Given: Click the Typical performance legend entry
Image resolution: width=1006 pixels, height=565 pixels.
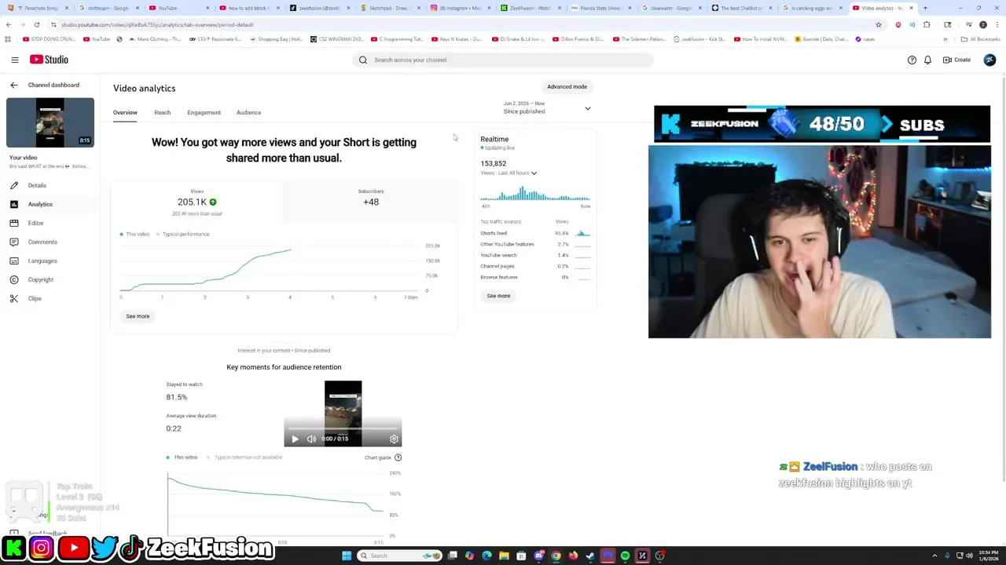Looking at the screenshot, I should [x=183, y=234].
